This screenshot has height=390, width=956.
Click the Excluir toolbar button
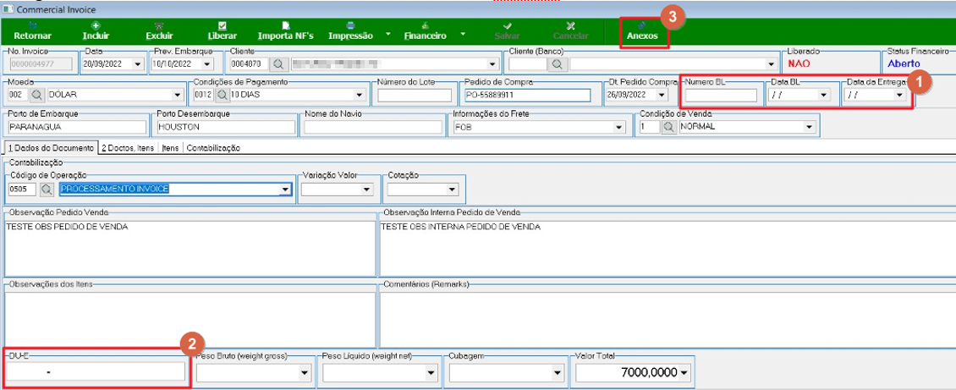tap(159, 31)
